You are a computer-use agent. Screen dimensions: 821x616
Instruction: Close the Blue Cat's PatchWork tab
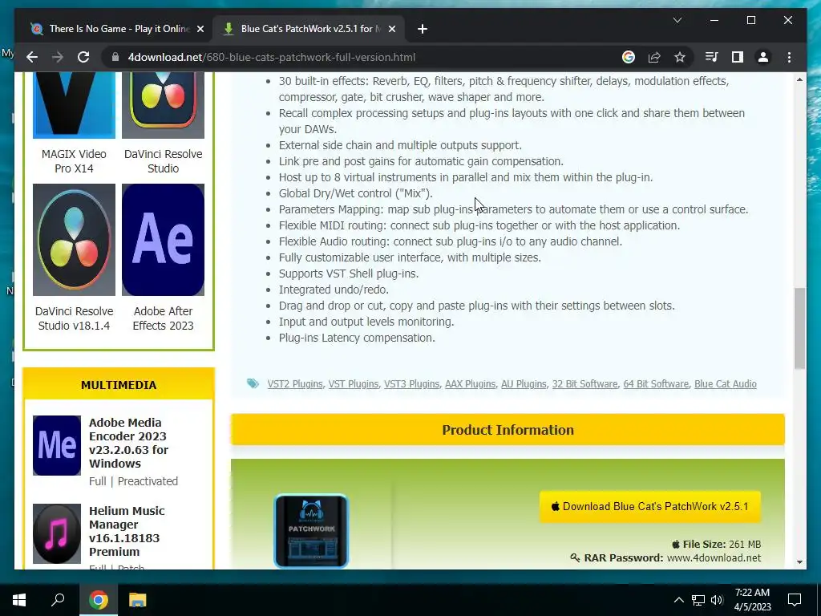tap(391, 29)
